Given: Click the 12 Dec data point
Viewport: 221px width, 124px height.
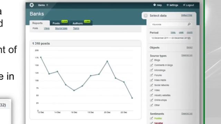Looking at the screenshot, I should pyautogui.click(x=41, y=57).
